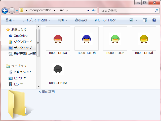
Task: Click the userの検索 search field
Action: point(126,11)
